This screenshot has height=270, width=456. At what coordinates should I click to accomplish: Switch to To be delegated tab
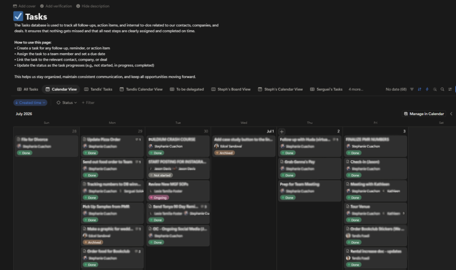tap(187, 90)
